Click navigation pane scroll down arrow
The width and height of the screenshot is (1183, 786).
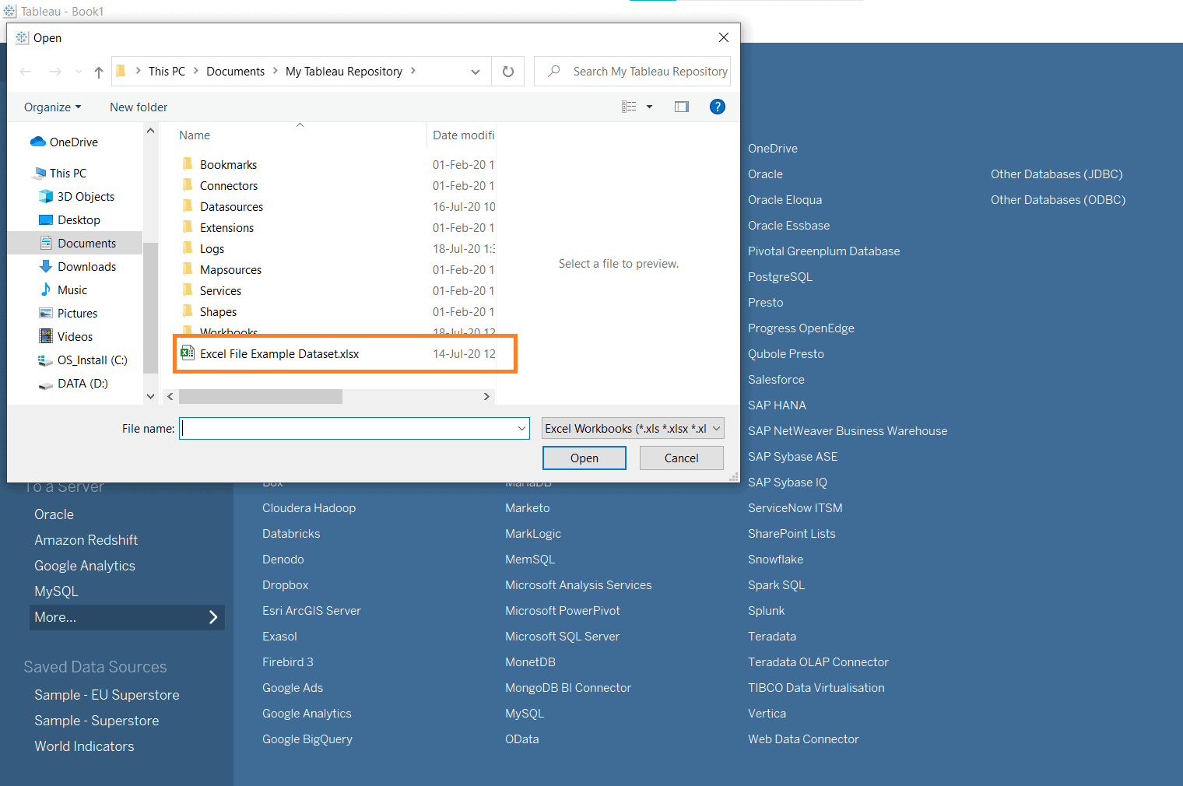(x=150, y=396)
